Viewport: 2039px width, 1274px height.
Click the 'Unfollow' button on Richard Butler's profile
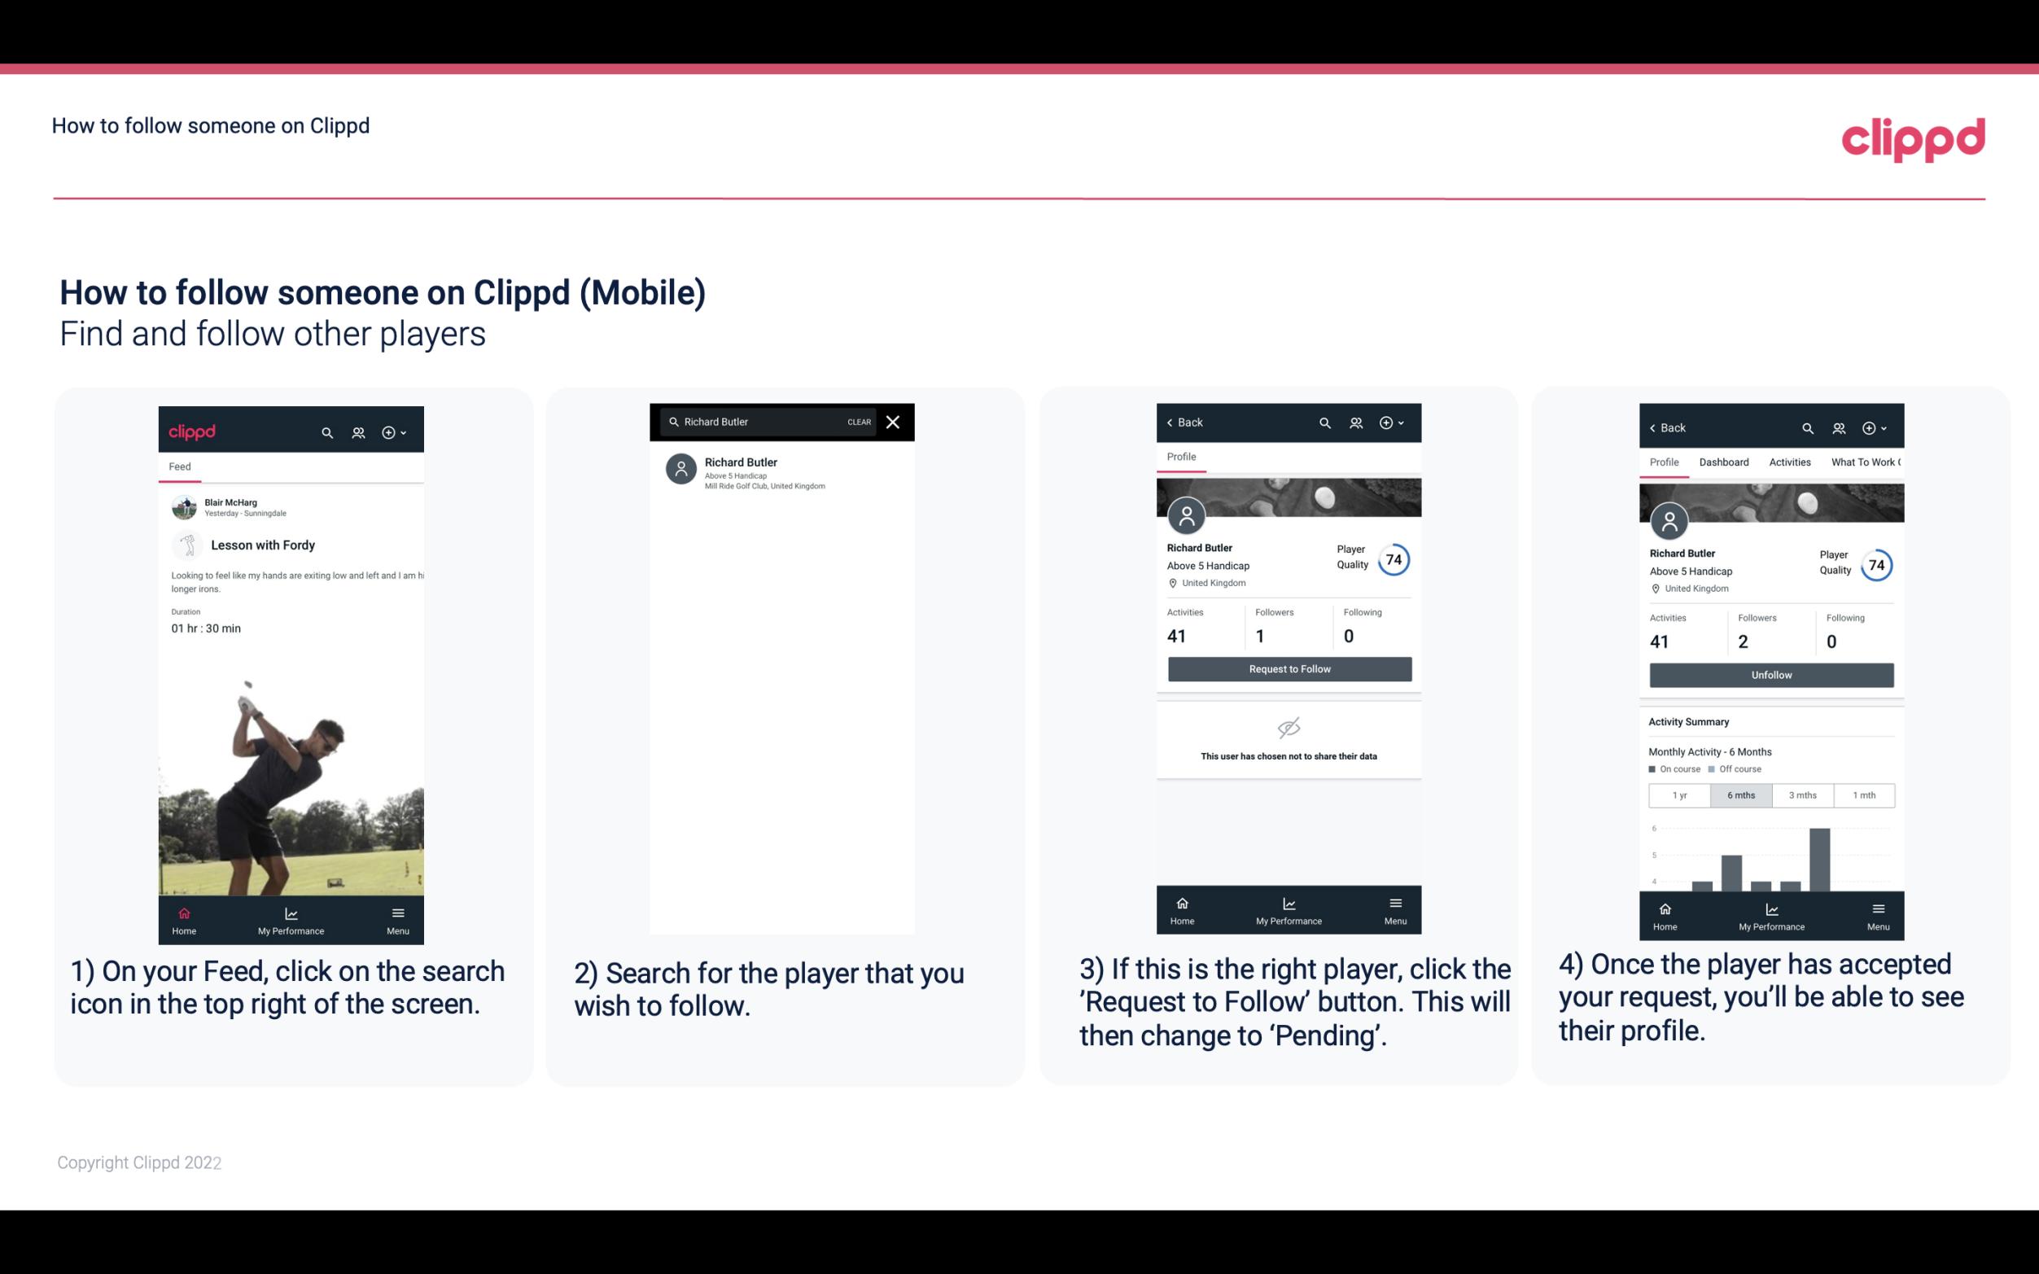click(x=1769, y=674)
